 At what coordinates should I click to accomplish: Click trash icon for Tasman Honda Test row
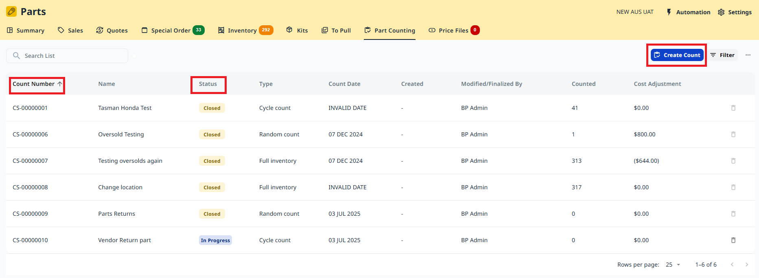pos(733,108)
